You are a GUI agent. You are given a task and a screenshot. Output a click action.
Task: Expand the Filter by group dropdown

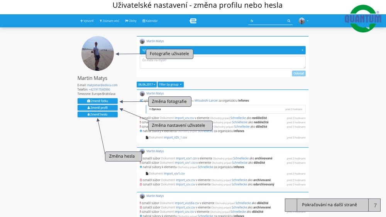[x=170, y=84]
